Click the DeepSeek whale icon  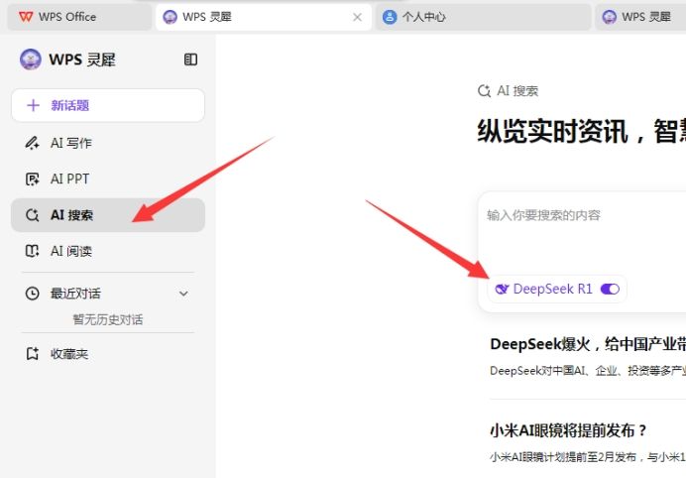pyautogui.click(x=502, y=289)
